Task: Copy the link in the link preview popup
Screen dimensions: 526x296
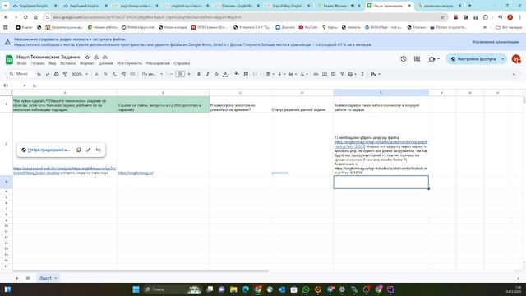Action: click(x=79, y=150)
